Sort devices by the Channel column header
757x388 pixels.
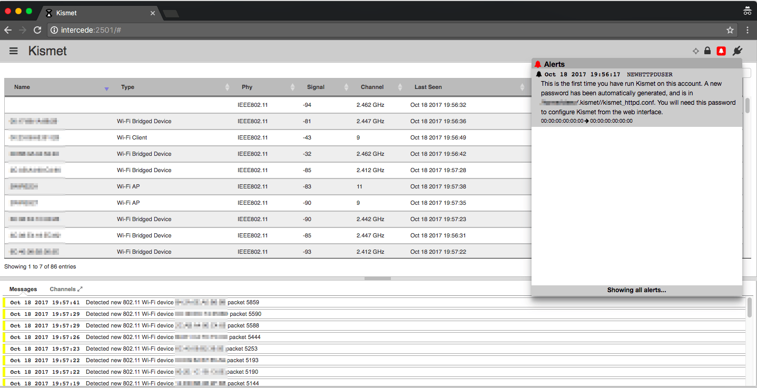point(372,87)
